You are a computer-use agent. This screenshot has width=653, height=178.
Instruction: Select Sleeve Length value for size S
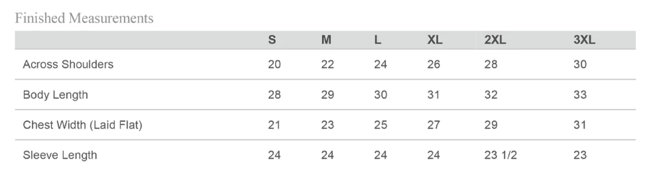pos(274,155)
